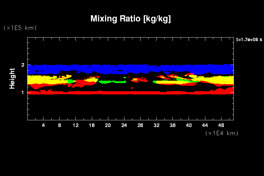Viewport: 264px width, 176px height.
Task: Pick x-axis tick label 20
Action: pyautogui.click(x=108, y=125)
